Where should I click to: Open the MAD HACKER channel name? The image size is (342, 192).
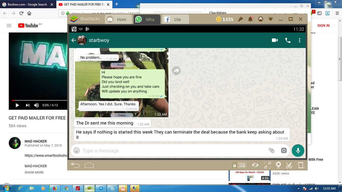(36, 141)
